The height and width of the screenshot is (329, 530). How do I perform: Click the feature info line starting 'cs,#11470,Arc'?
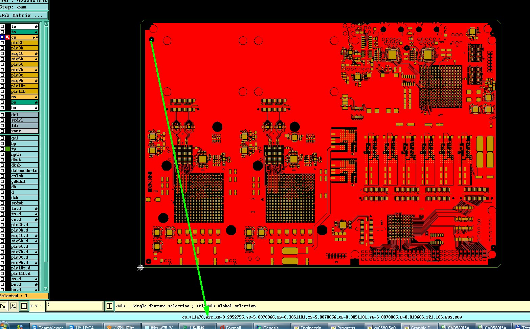[x=322, y=317]
